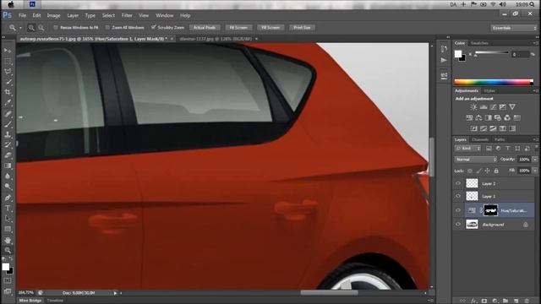Click the Opacity value field
Screen dimensions: 541x304
524,160
